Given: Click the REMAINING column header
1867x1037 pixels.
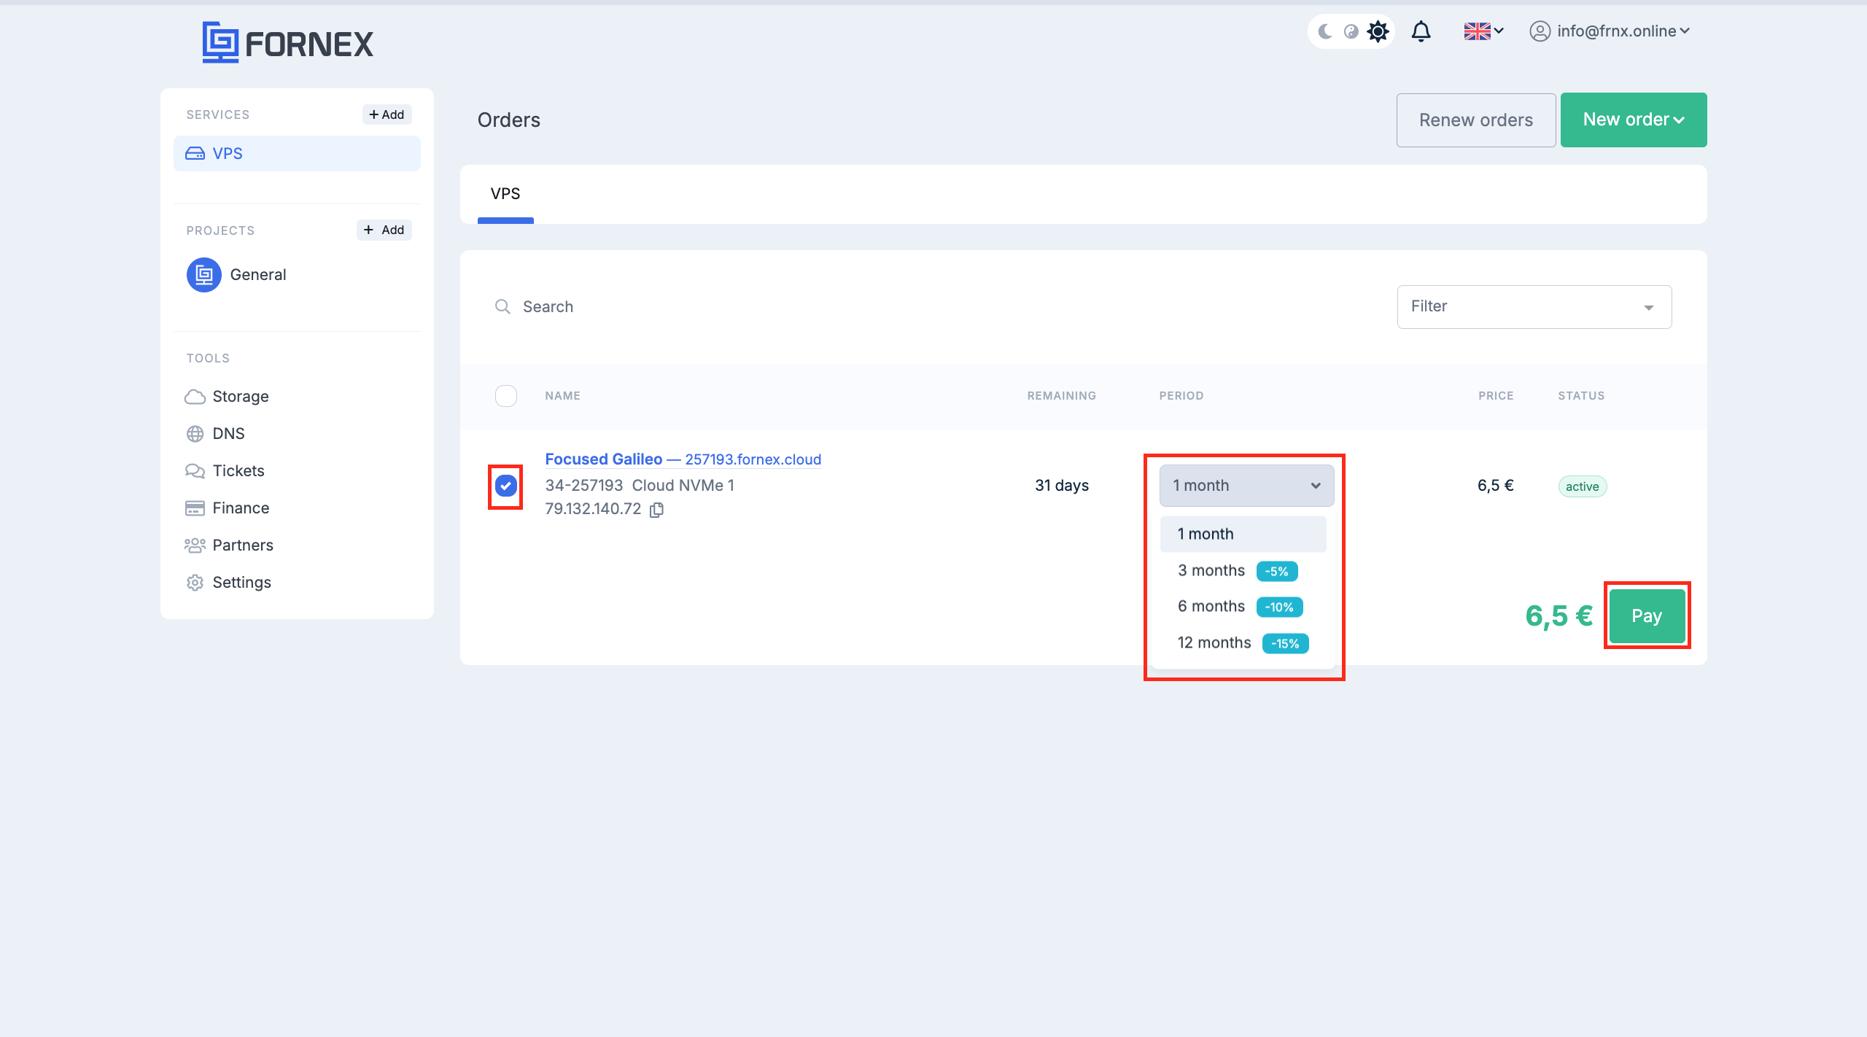Looking at the screenshot, I should click(1061, 396).
